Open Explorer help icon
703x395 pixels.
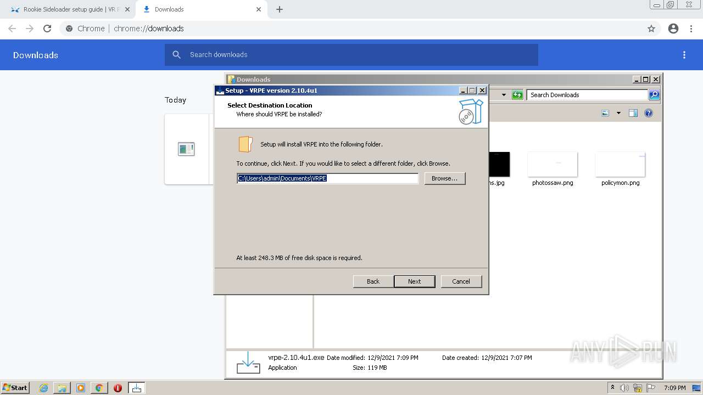[x=649, y=113]
